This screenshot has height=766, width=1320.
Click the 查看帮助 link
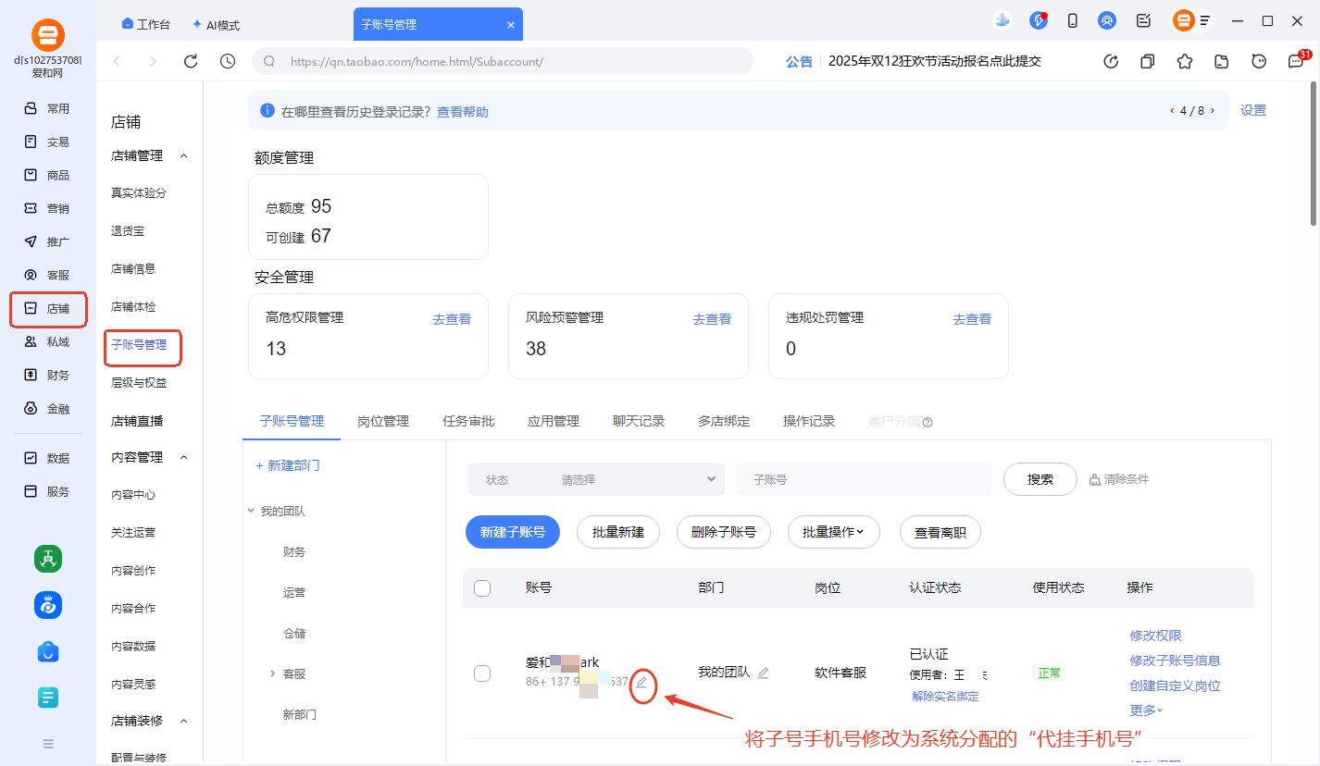(x=463, y=112)
